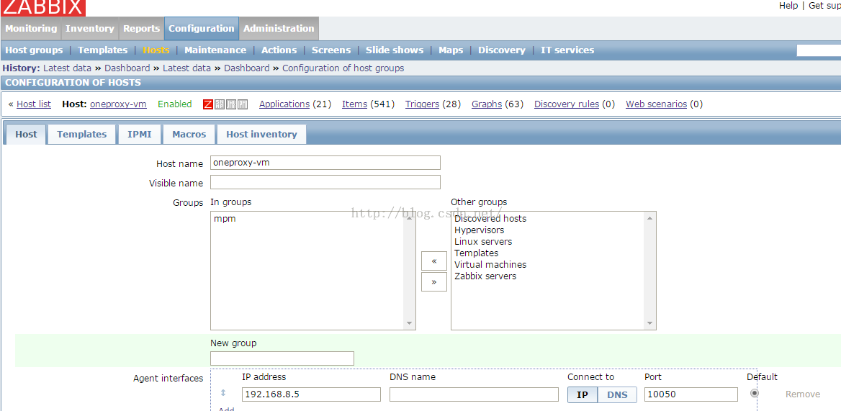841x411 pixels.
Task: Go to IT services submenu
Action: [x=567, y=50]
